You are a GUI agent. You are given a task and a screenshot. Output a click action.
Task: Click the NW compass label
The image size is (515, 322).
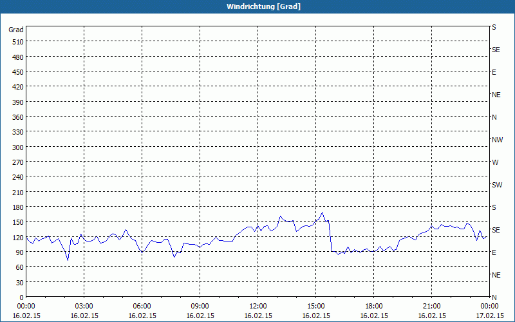click(x=497, y=140)
